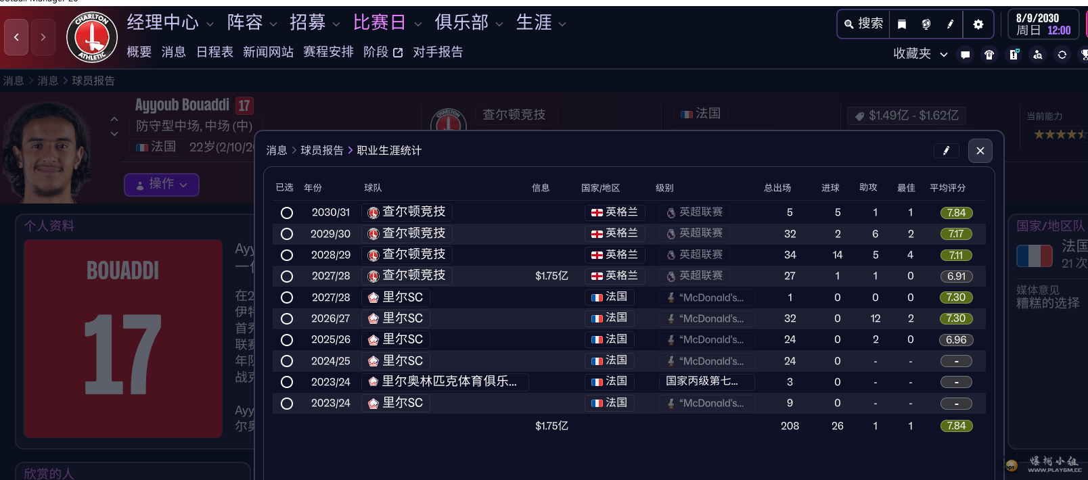Select radio button for 2026/27 里尔SC

point(287,318)
